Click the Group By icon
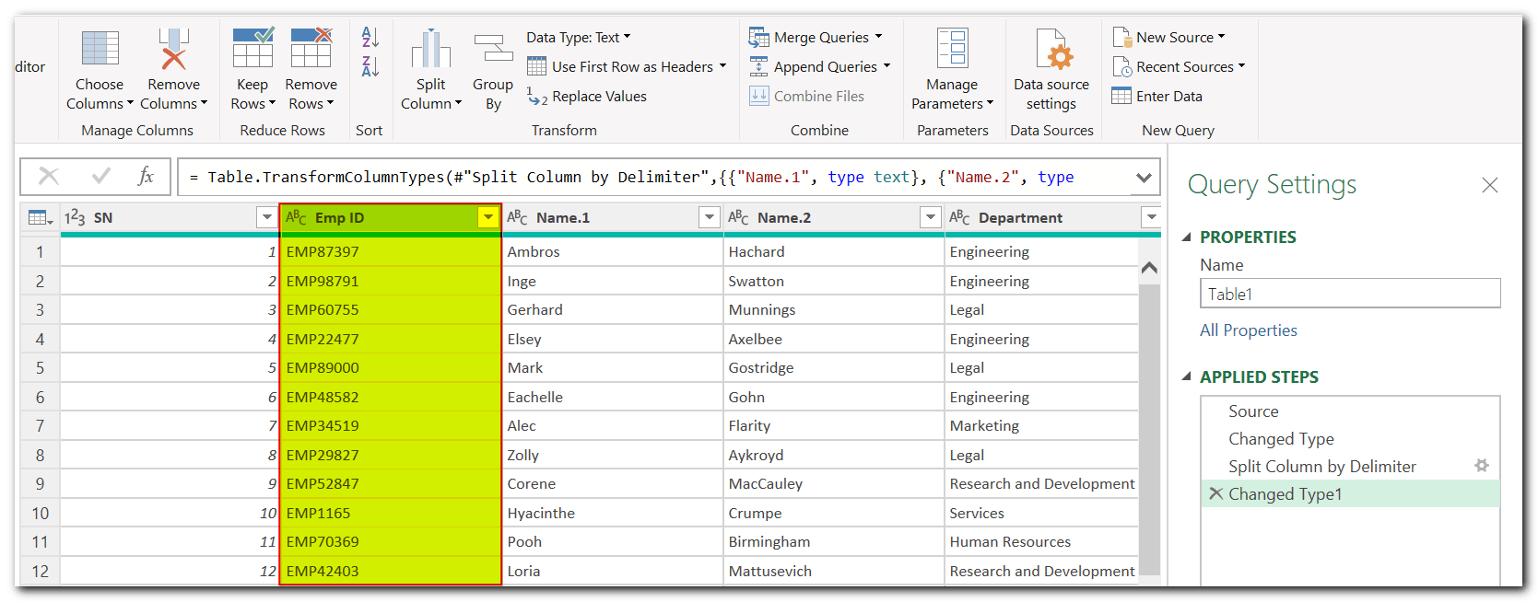 point(493,49)
